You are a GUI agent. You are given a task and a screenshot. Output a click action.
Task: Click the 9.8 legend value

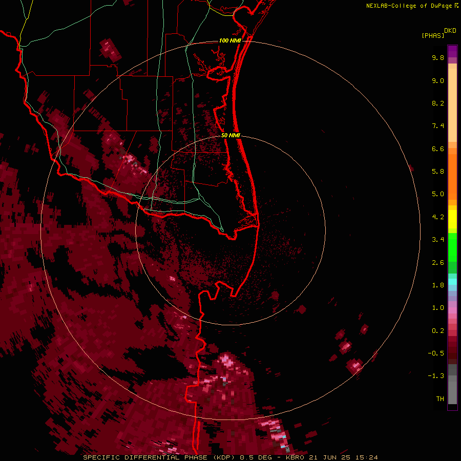(x=438, y=57)
